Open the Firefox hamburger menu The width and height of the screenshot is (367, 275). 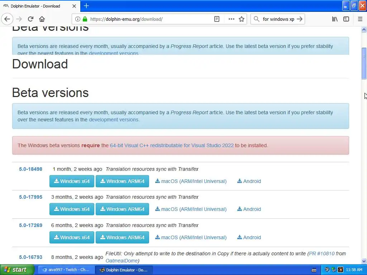[360, 19]
